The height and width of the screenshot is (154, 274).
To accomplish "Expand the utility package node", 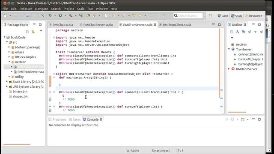I will click(x=9, y=77).
